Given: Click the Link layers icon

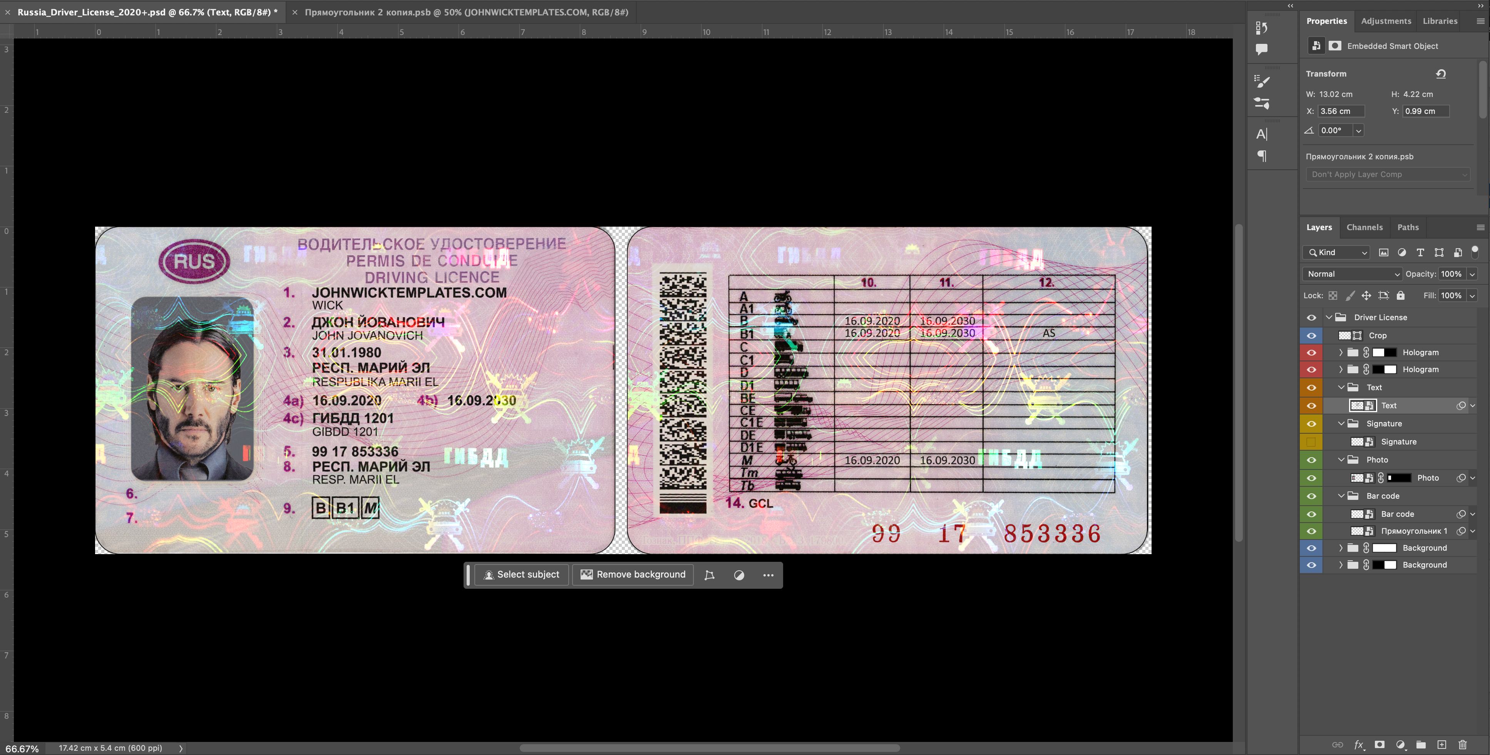Looking at the screenshot, I should [x=1338, y=745].
